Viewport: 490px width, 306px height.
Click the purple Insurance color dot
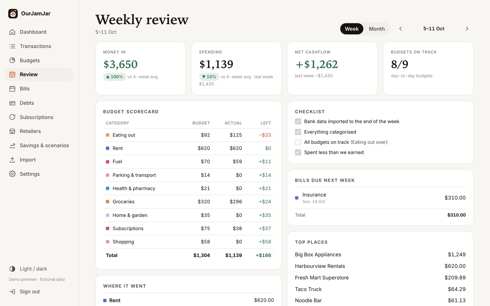[296, 198]
